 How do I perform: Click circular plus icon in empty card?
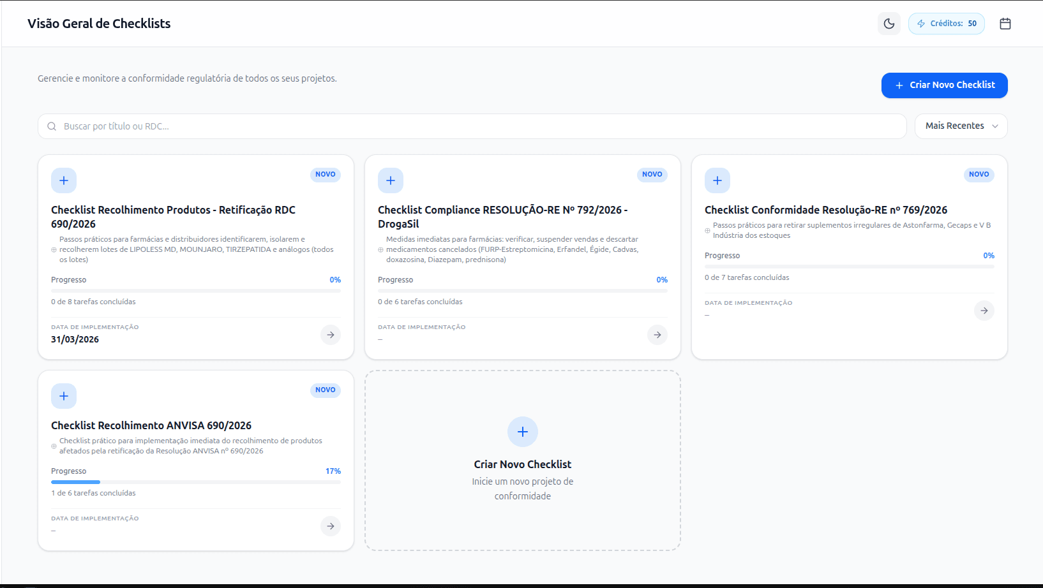click(x=522, y=432)
